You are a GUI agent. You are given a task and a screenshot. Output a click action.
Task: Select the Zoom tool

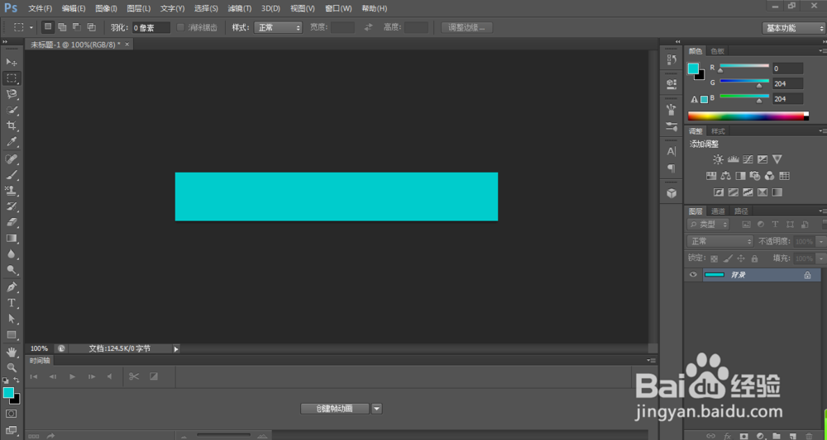(12, 367)
